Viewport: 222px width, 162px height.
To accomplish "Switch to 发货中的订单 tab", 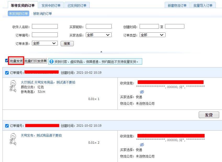I will [x=51, y=5].
